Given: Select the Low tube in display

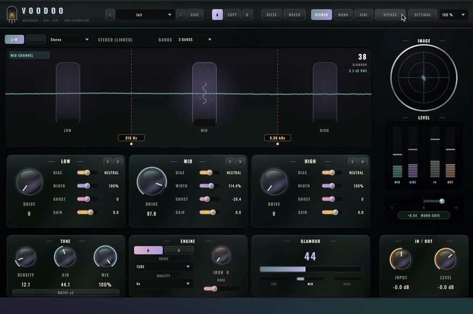Looking at the screenshot, I should click(68, 92).
